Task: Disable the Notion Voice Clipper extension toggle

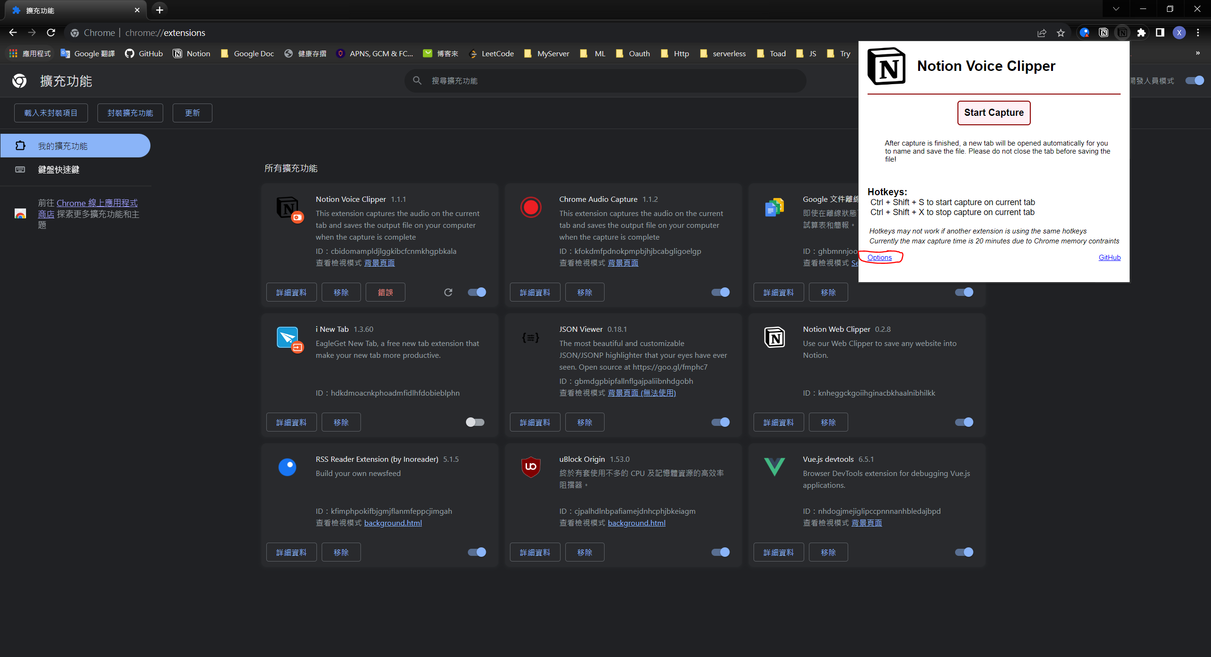Action: pyautogui.click(x=477, y=292)
